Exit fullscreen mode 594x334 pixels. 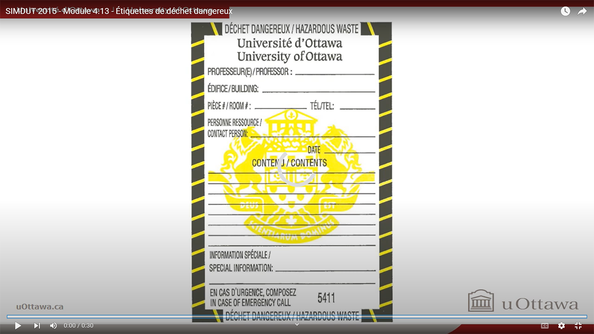tap(578, 326)
